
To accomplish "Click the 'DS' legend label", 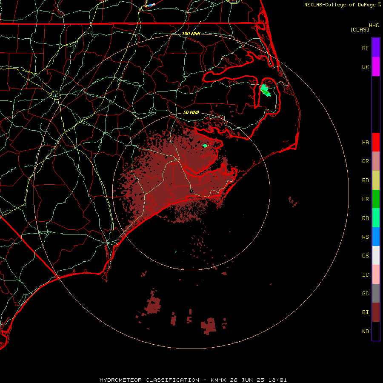I will [x=366, y=256].
